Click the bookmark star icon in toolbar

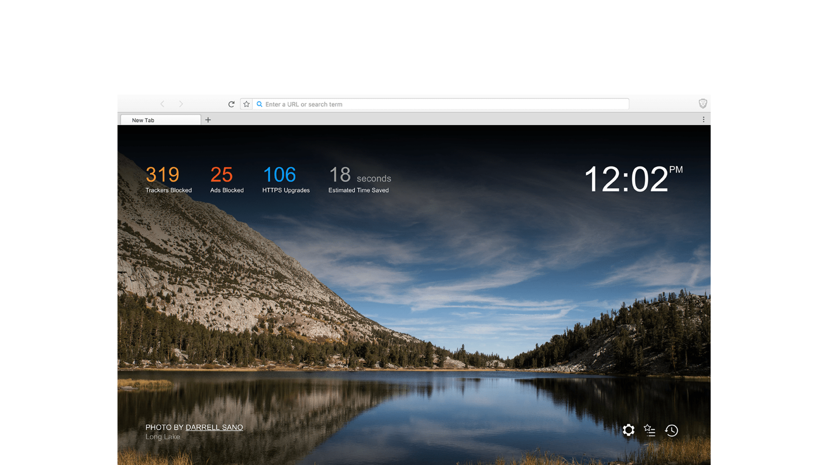[x=246, y=104]
